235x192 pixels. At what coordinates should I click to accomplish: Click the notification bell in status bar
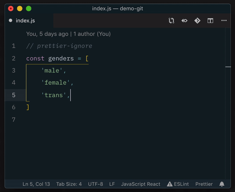point(222,184)
